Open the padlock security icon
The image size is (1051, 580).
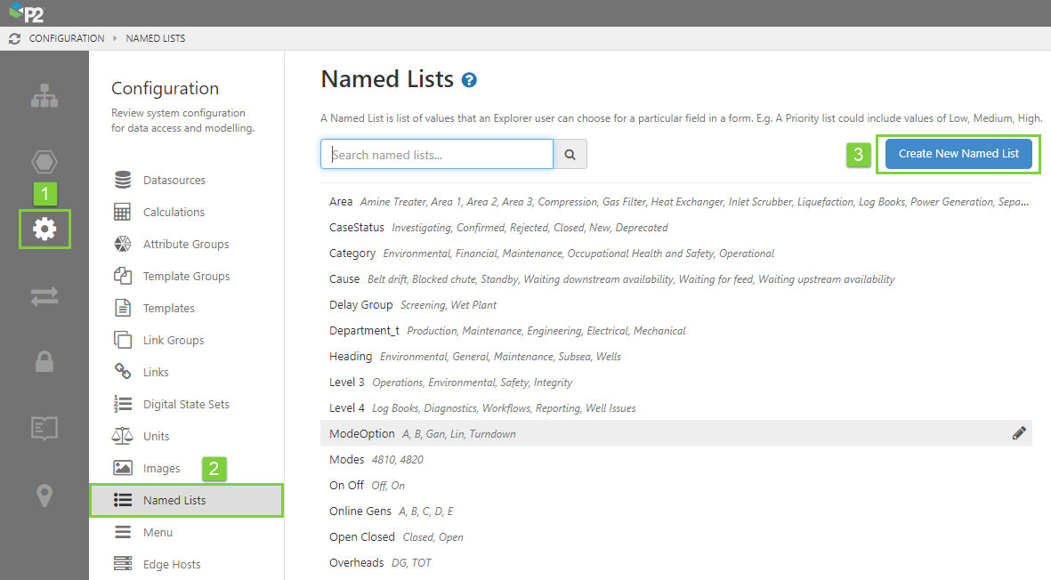pos(44,361)
